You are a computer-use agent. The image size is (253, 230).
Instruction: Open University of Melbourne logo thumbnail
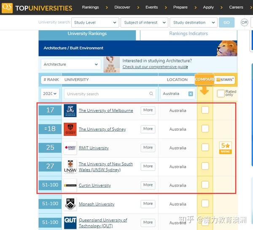(70, 111)
